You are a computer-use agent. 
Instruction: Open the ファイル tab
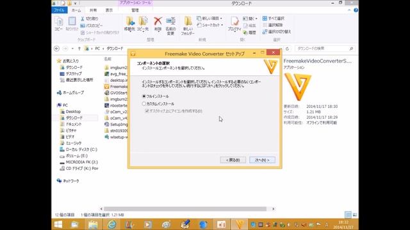(x=60, y=10)
